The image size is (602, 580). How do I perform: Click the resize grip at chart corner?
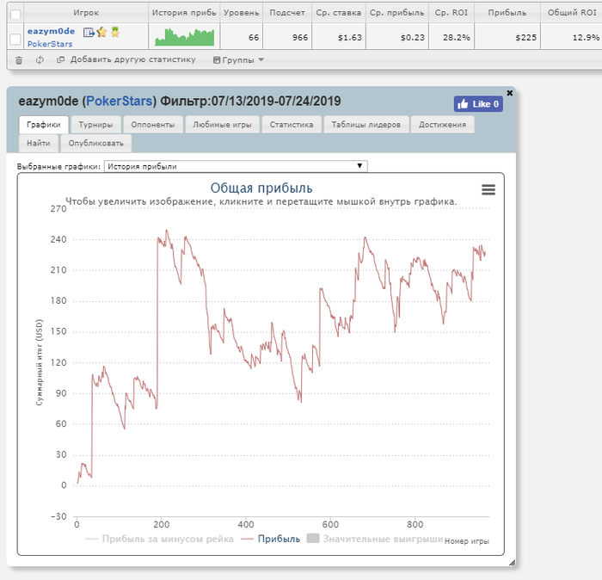pyautogui.click(x=513, y=563)
